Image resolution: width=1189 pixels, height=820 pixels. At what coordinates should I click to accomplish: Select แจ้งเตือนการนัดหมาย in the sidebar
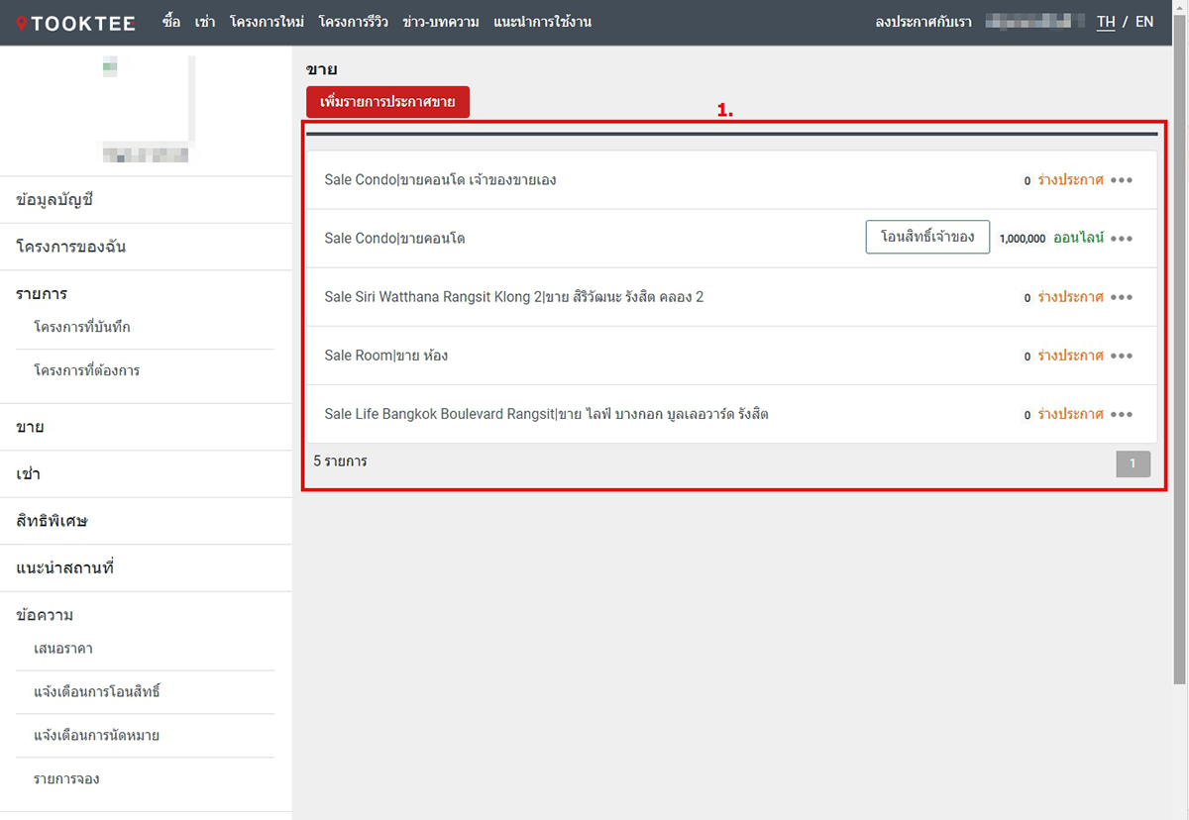click(96, 736)
